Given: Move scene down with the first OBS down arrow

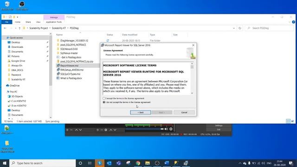Looking at the screenshot, I should [80, 130].
